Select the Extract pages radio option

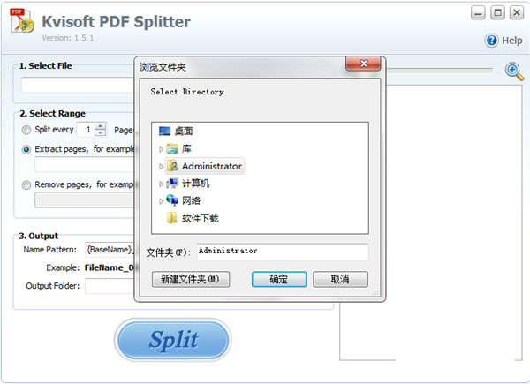pos(26,149)
